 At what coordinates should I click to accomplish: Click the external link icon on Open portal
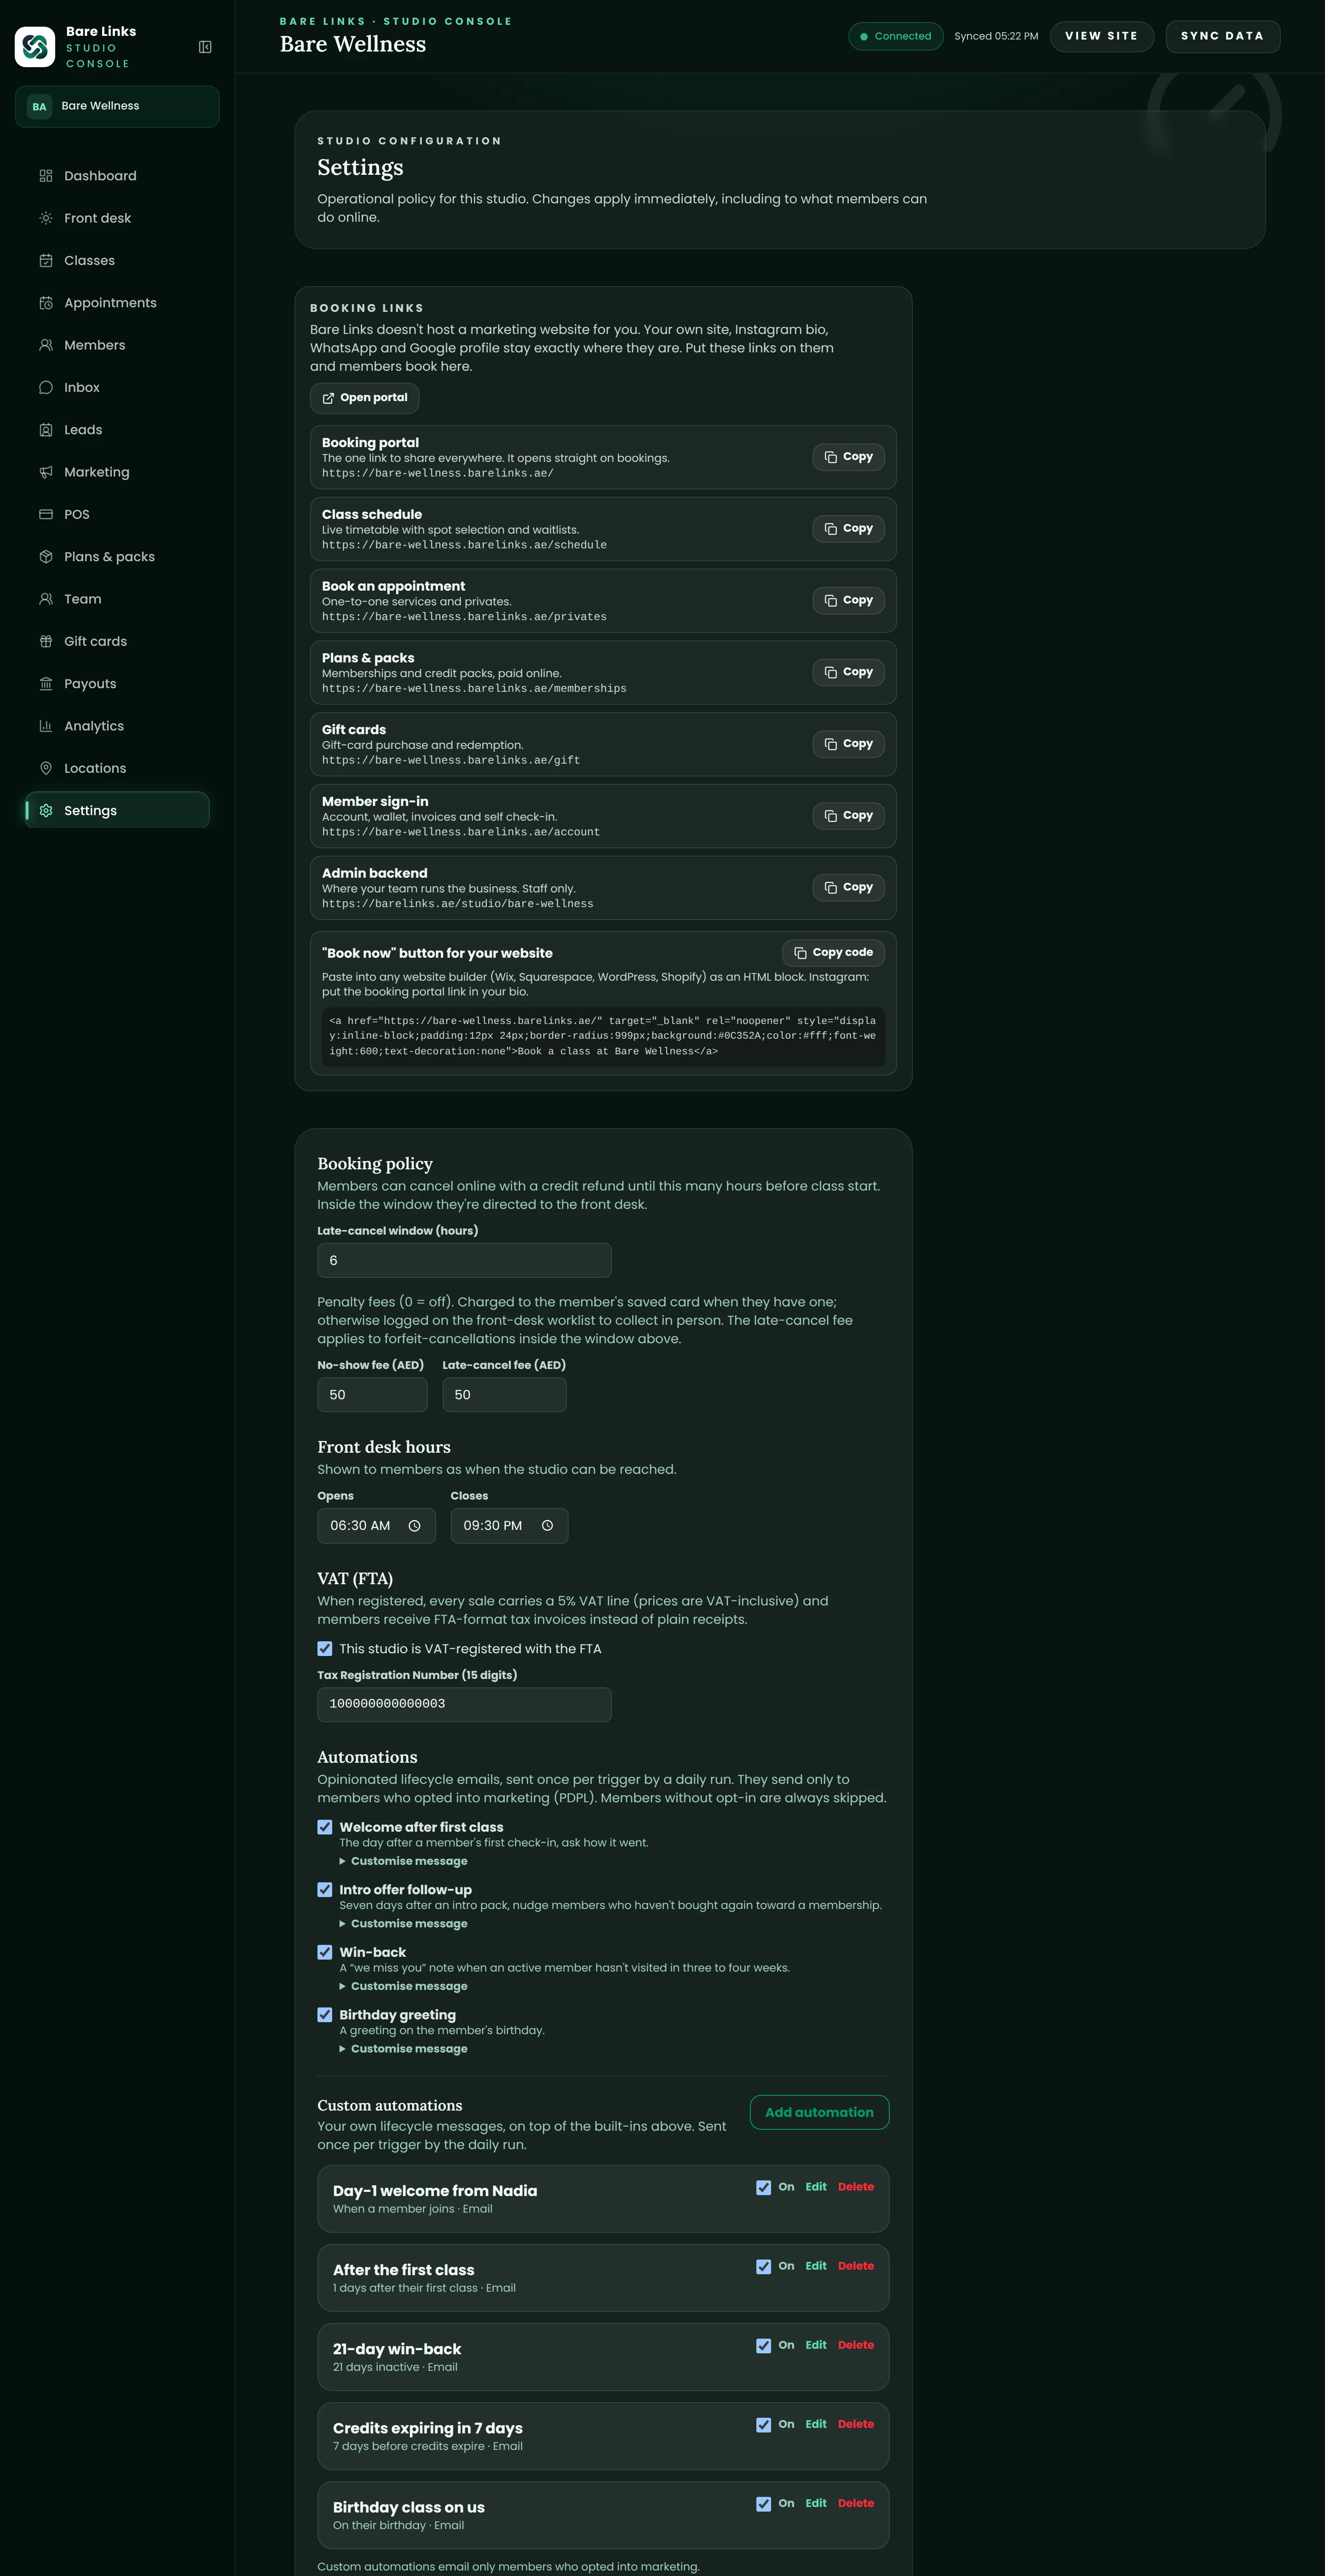[328, 398]
